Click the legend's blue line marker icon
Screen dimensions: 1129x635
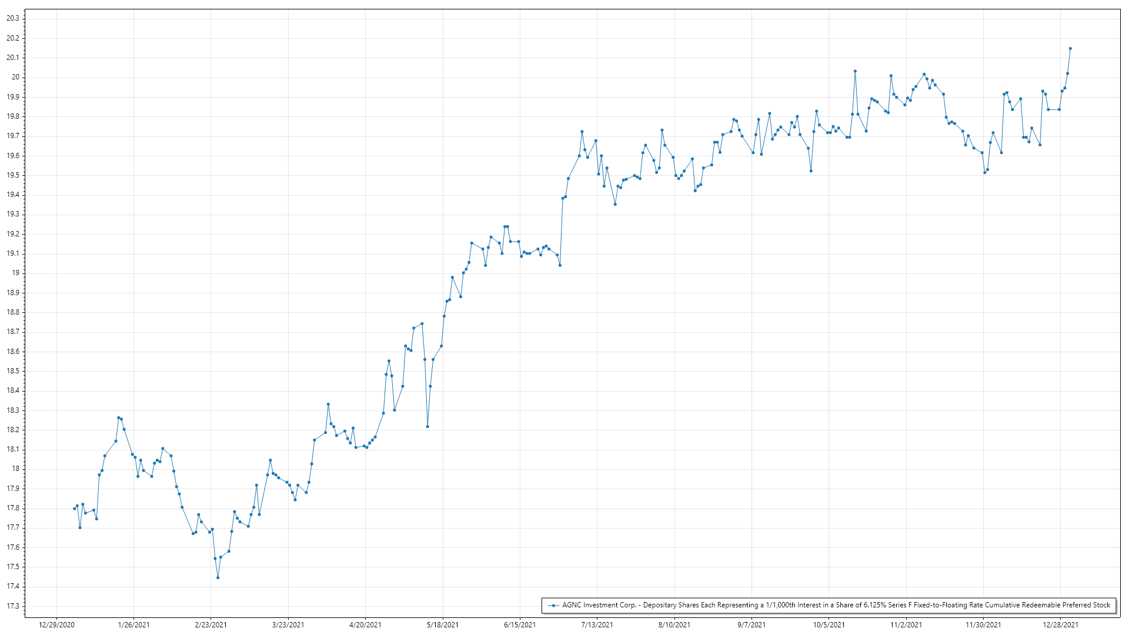(x=553, y=605)
